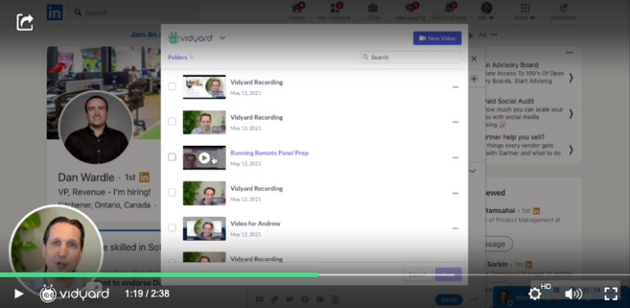
Task: Click Dan Wardle's profile photo
Action: pyautogui.click(x=96, y=128)
